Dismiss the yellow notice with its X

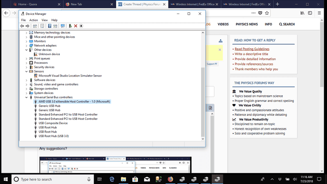[x=220, y=49]
